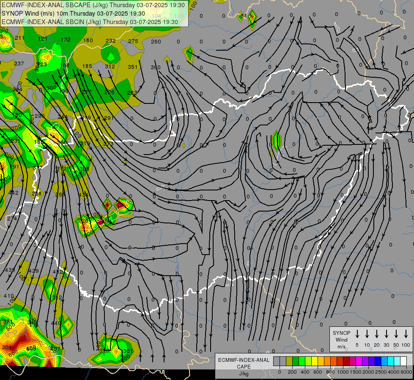Select the yellow CAPE swatch before 600
Viewport: 414px width, 380px height.
click(315, 361)
